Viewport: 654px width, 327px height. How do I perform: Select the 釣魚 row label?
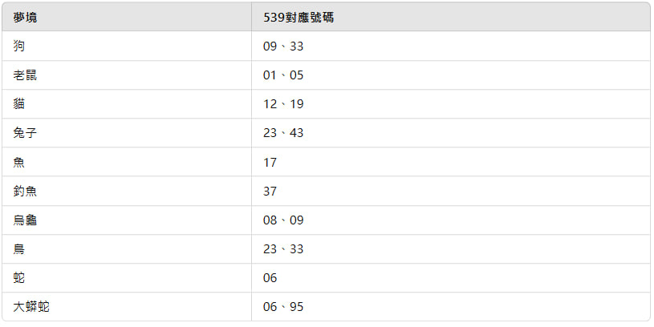[x=25, y=191]
